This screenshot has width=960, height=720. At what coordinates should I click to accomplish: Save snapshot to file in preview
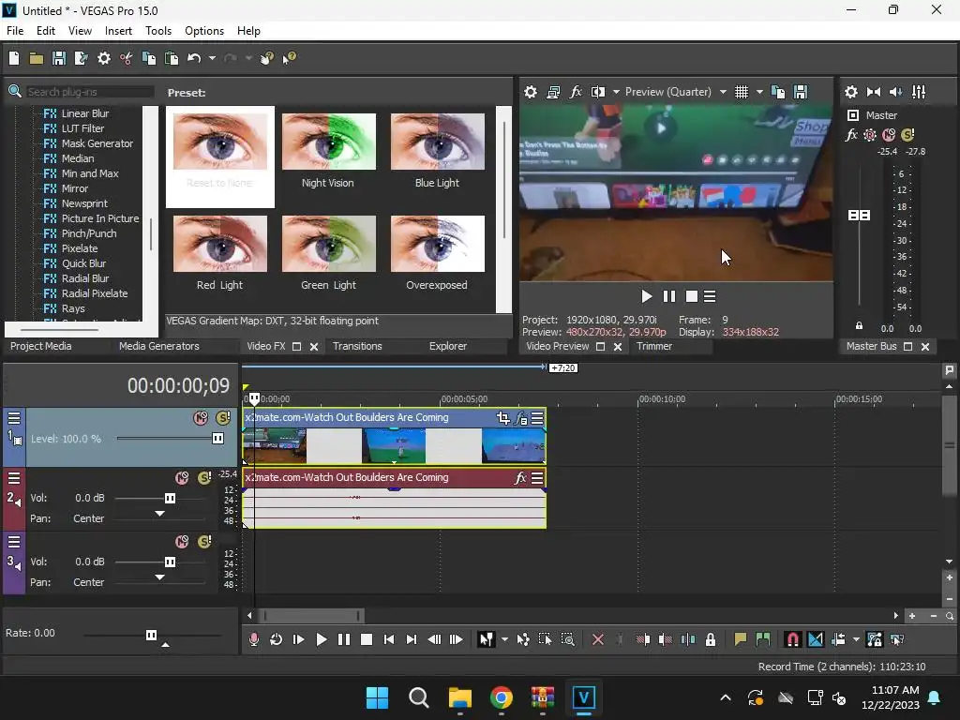(801, 92)
